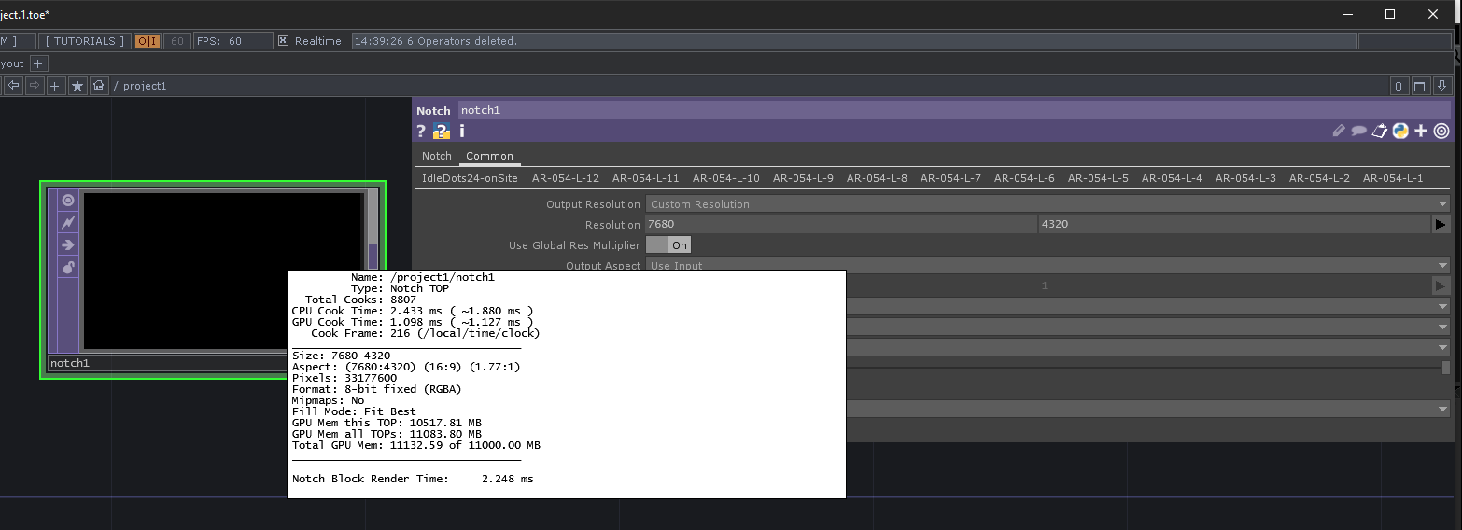This screenshot has height=530, width=1462.
Task: Open the AR-054-L-5 tab
Action: click(1098, 178)
